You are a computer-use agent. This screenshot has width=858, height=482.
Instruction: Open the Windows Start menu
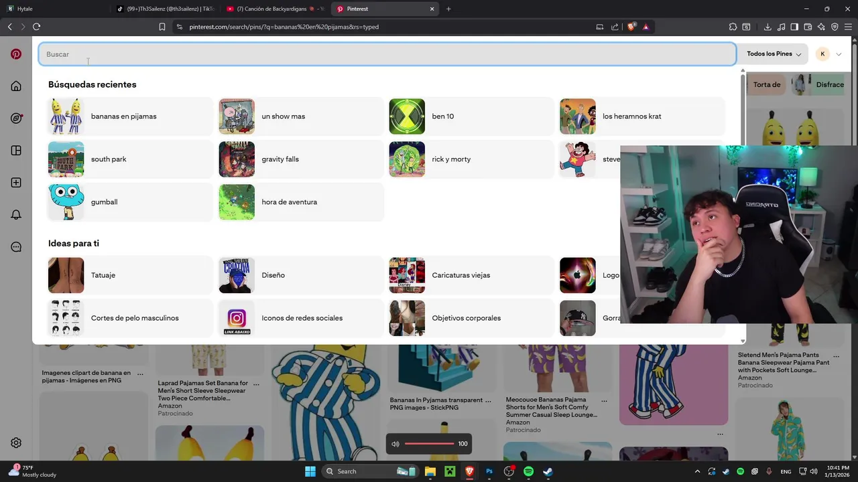coord(310,471)
